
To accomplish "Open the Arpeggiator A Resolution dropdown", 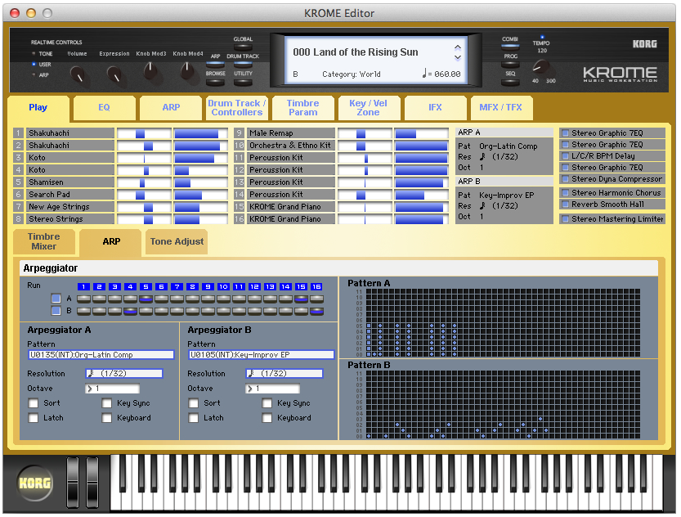I will [x=124, y=374].
